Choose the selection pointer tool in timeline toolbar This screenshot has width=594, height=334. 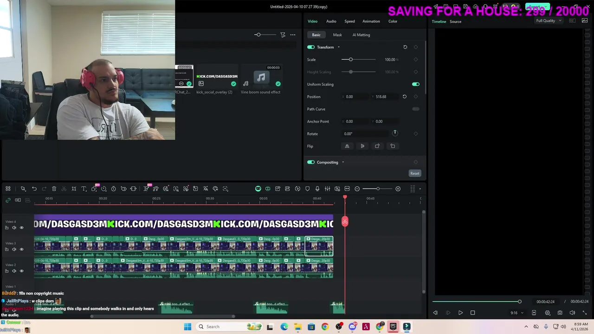point(23,189)
